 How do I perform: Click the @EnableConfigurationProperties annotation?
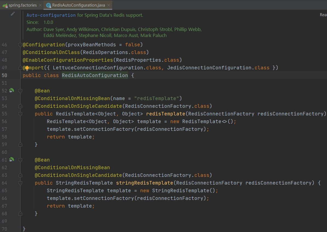(x=68, y=60)
